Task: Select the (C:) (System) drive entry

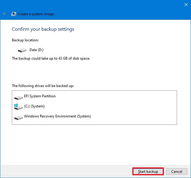Action: [x=34, y=106]
